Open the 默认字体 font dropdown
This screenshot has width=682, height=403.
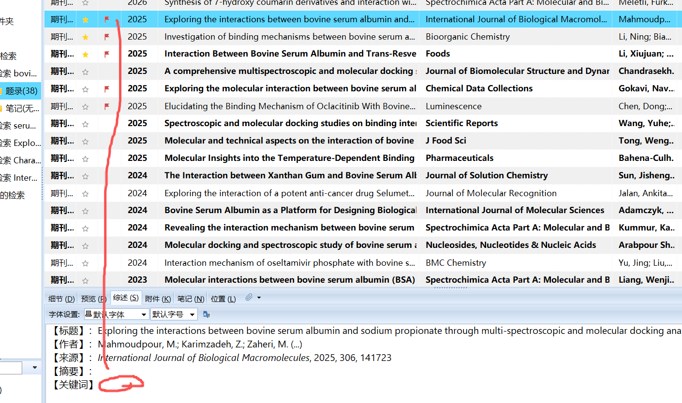(116, 315)
